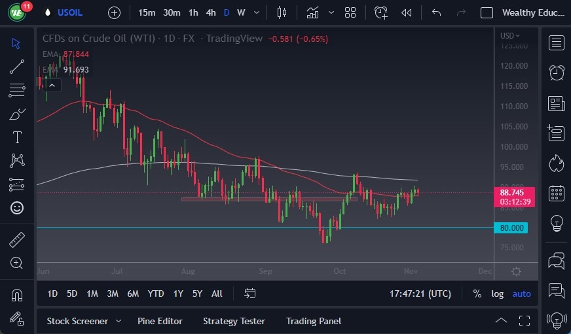Open the Hotlists flame icon
The width and height of the screenshot is (571, 334).
click(557, 163)
